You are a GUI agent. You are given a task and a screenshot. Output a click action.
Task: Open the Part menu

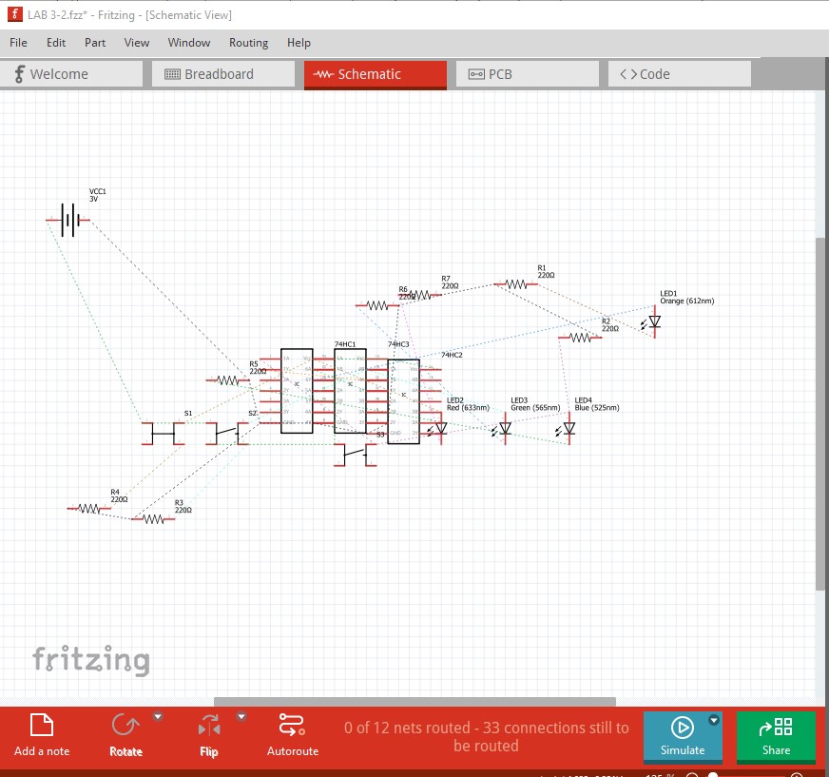pos(95,43)
